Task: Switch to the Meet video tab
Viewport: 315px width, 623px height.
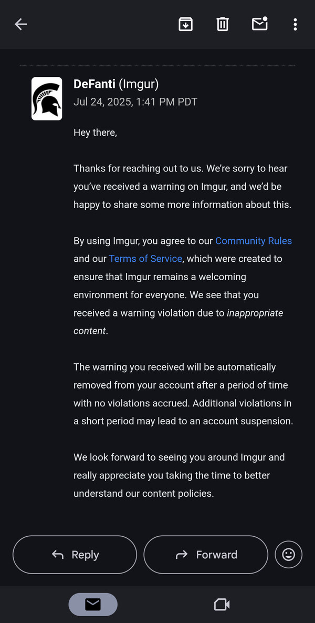Action: [x=222, y=605]
